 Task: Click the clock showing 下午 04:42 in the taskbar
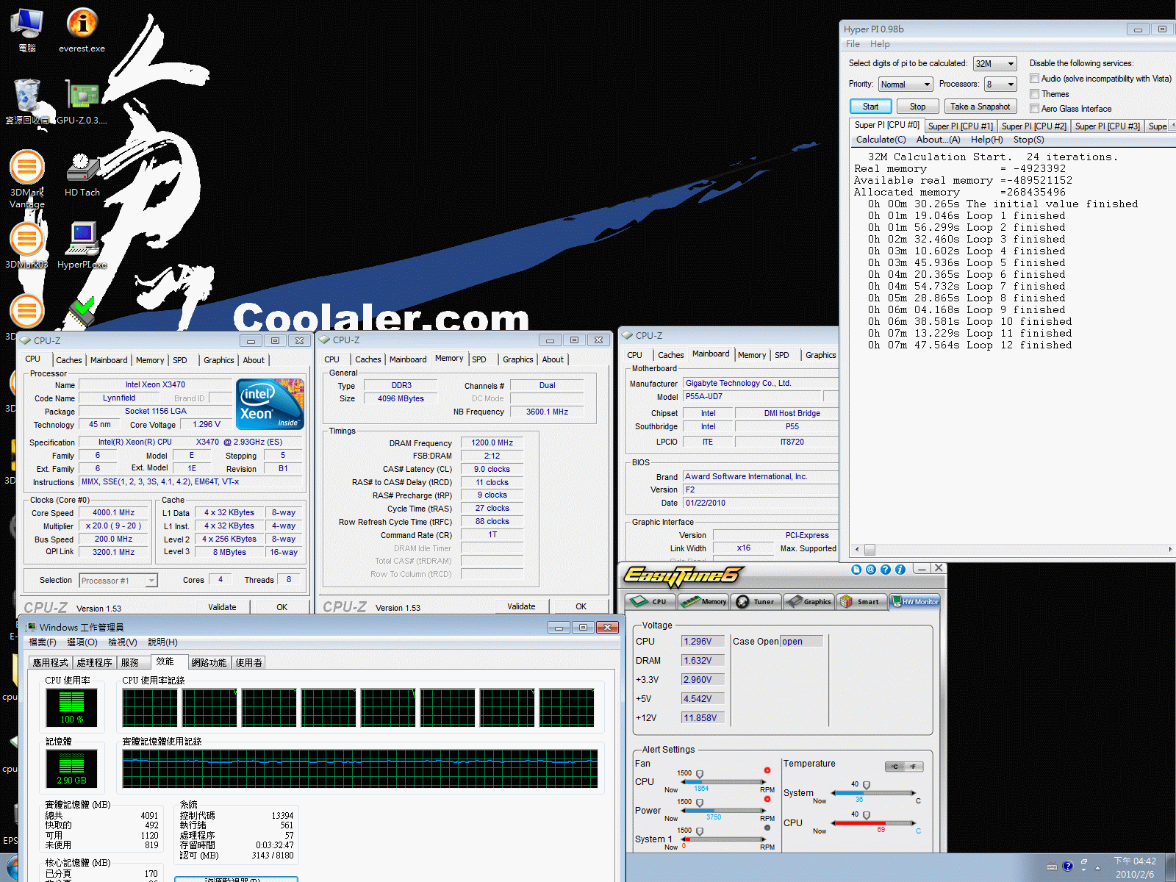pos(1134,867)
